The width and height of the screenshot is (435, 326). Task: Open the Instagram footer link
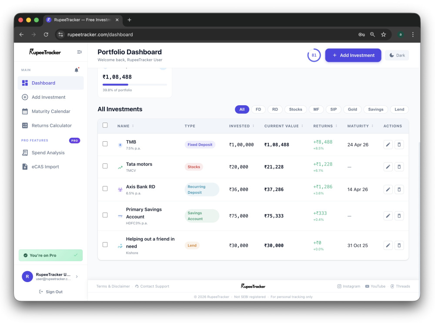pyautogui.click(x=349, y=286)
